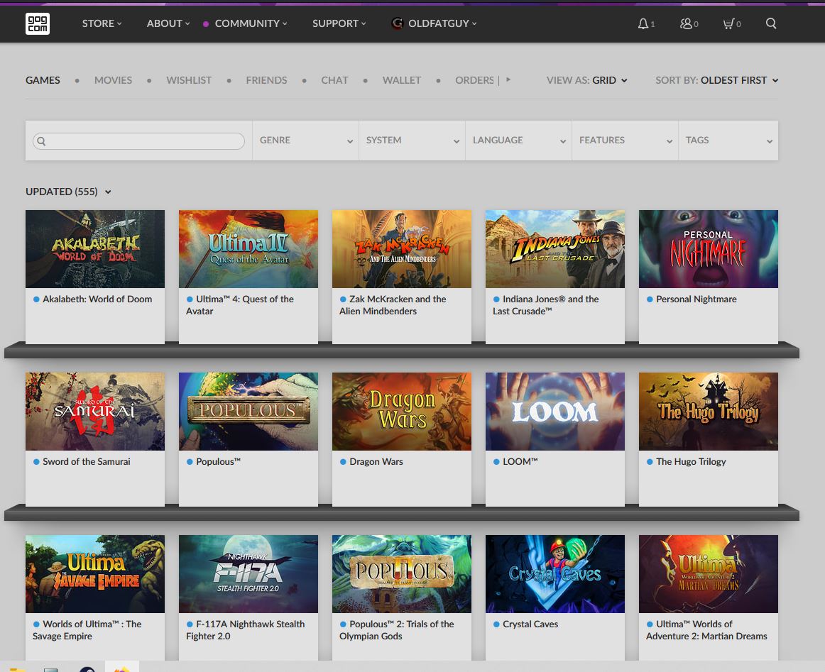825x672 pixels.
Task: Open The Hugo Trilogy cover art
Action: coord(708,412)
